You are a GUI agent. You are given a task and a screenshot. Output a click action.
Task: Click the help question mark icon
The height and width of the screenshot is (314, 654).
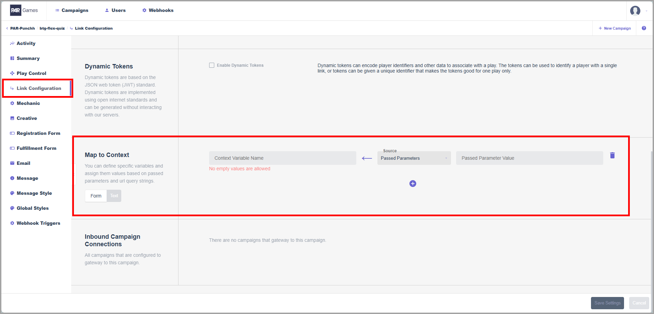click(644, 28)
